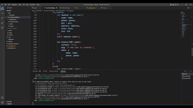
Task: Open the Help menu
Action: tap(38, 4)
